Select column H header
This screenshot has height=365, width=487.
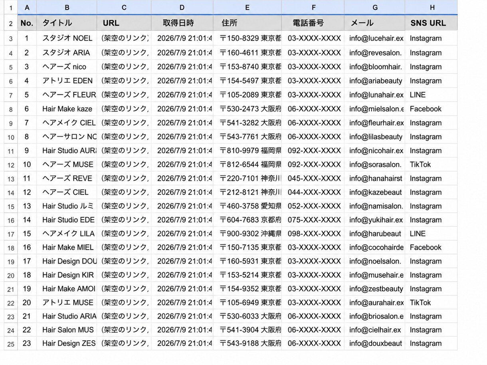(432, 8)
